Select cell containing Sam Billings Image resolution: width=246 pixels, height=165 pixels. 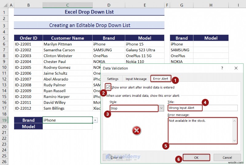pyautogui.click(x=67, y=108)
